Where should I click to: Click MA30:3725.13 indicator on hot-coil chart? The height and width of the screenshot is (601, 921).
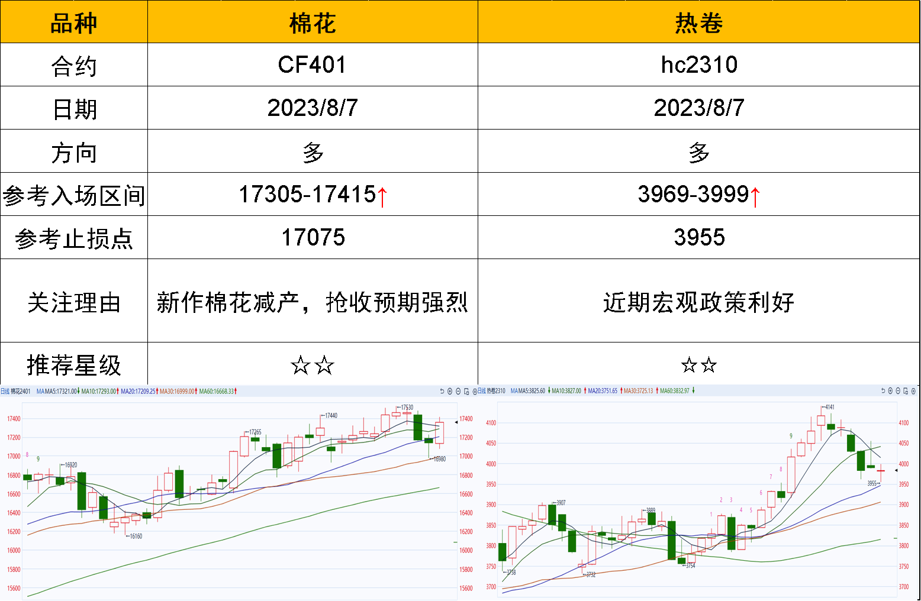coord(638,391)
